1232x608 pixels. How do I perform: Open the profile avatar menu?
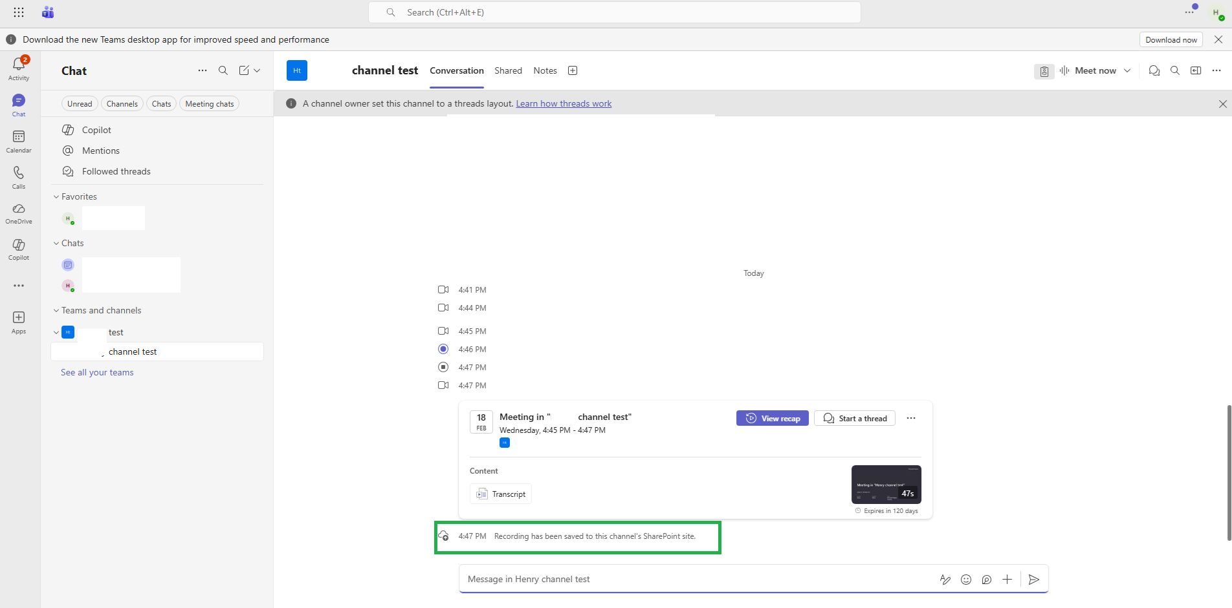tap(1216, 13)
